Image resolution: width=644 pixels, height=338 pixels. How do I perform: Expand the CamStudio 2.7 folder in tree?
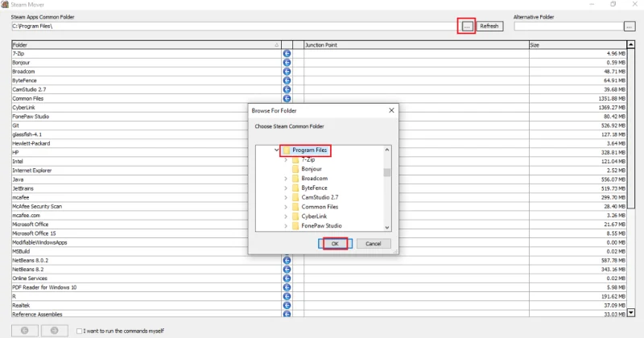point(286,197)
